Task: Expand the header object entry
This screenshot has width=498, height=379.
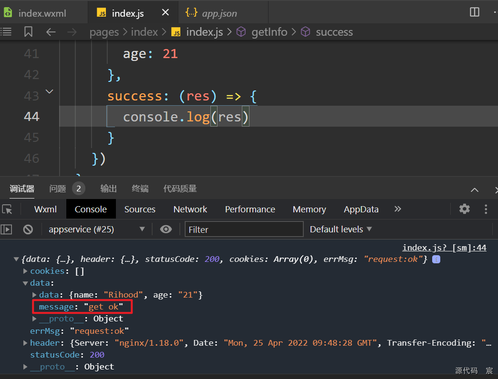Action: [x=25, y=343]
